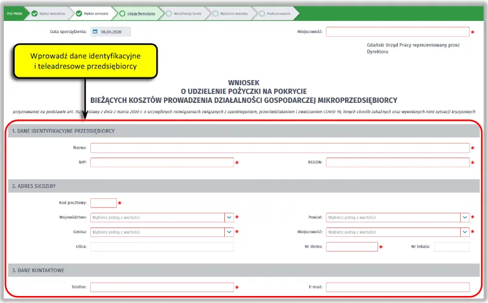Click the Ulica text field
This screenshot has width=488, height=303.
(x=162, y=247)
